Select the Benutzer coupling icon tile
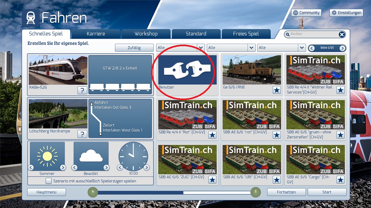The image size is (371, 208). [x=187, y=70]
